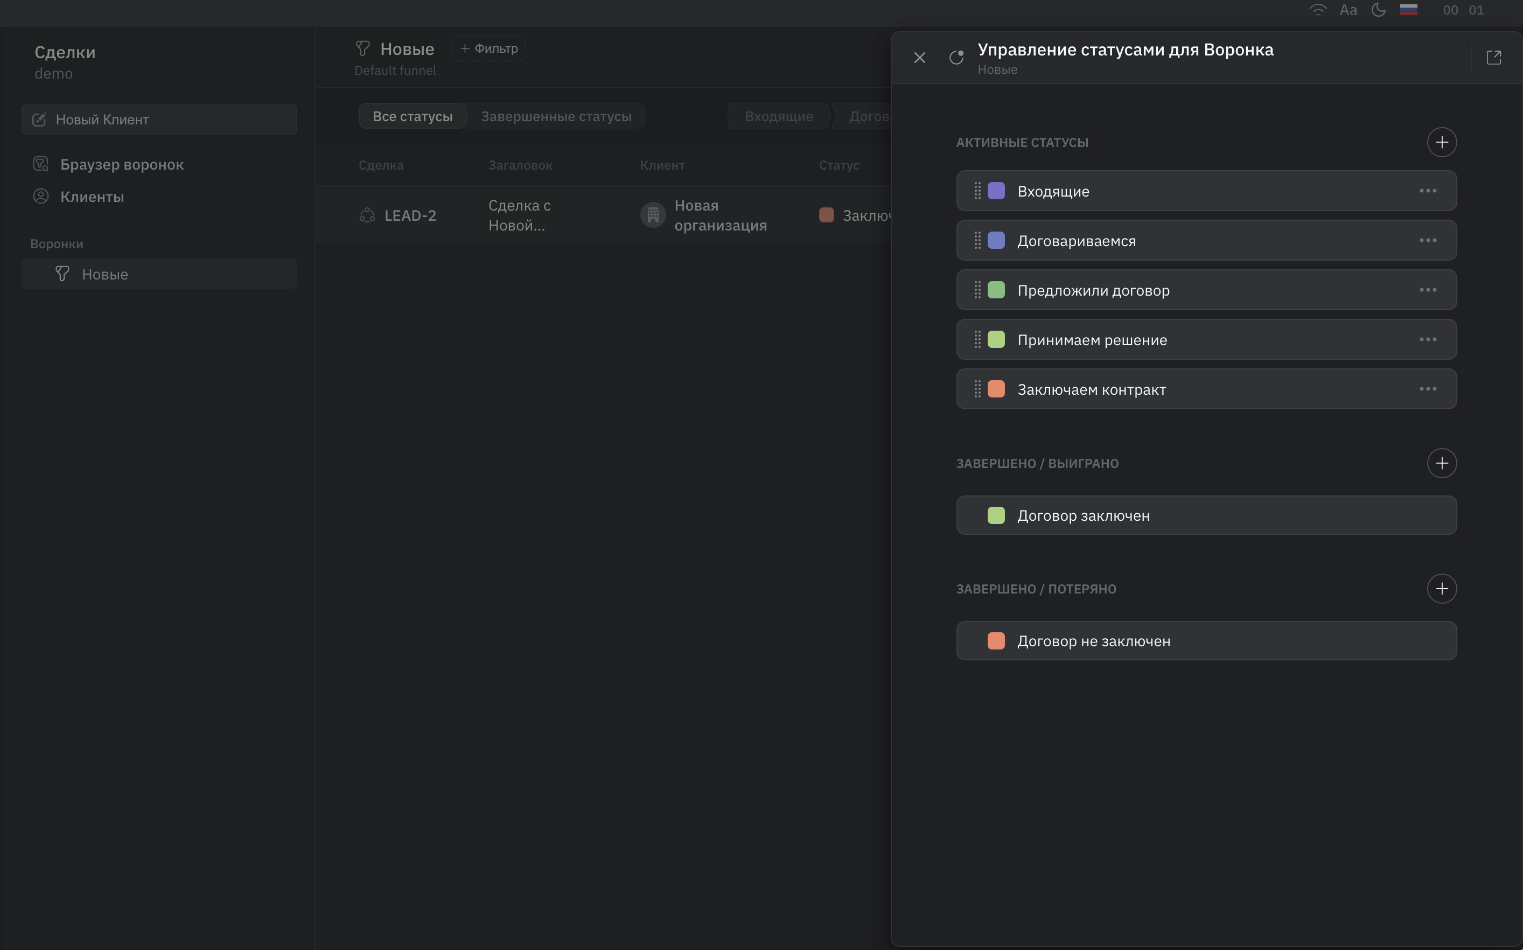Select the Принимаем решение status name
Screen dimensions: 1523x950
1092,340
